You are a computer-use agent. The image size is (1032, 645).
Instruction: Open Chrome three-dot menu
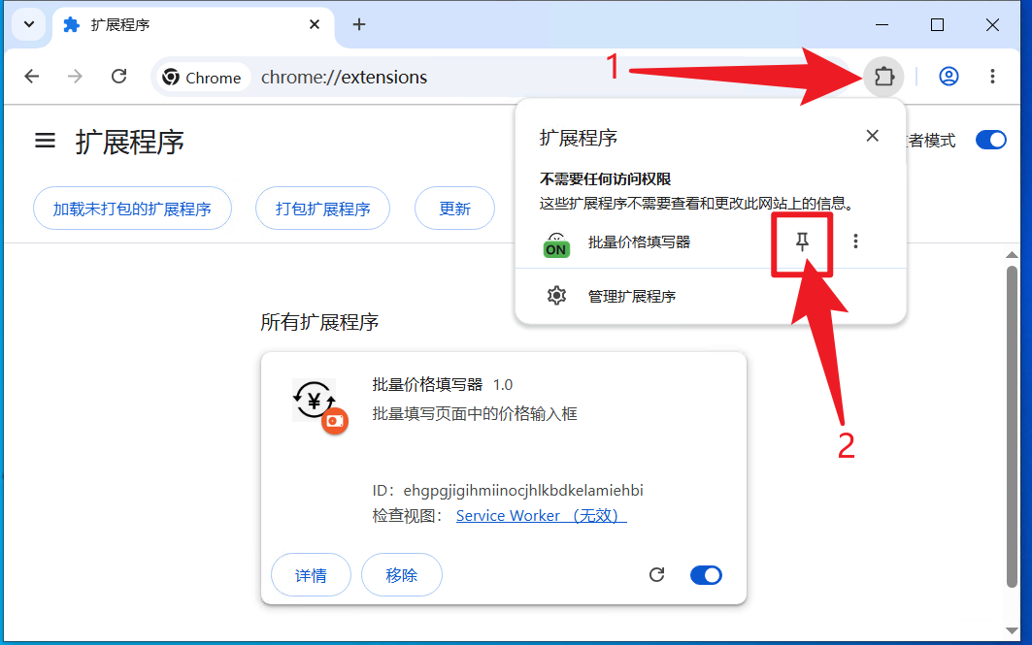click(x=992, y=77)
